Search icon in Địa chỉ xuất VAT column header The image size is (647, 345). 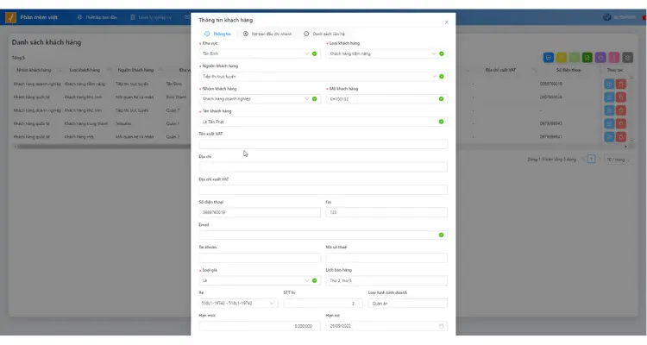pos(534,70)
